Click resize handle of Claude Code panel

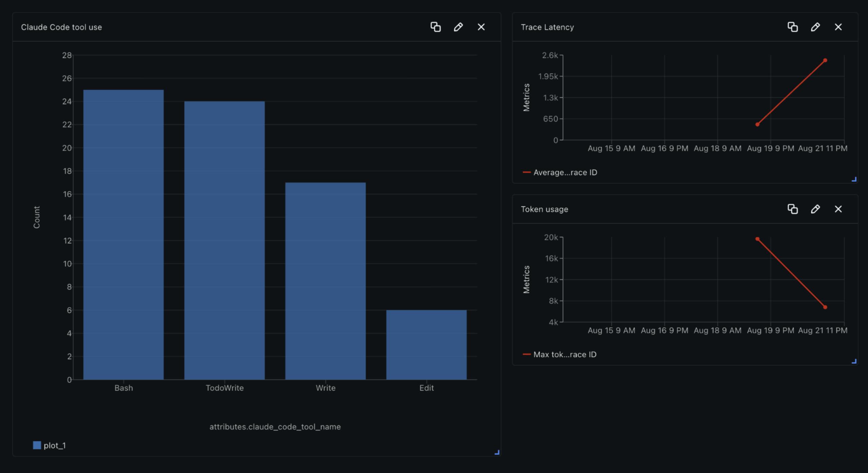coord(497,452)
